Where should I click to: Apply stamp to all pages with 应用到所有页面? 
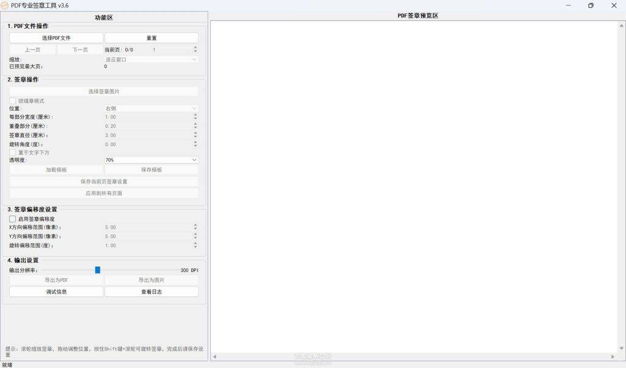click(103, 193)
